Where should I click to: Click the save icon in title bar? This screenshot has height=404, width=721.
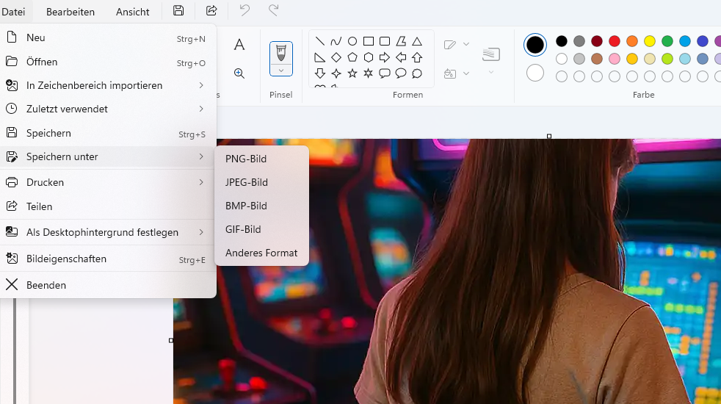pos(178,10)
